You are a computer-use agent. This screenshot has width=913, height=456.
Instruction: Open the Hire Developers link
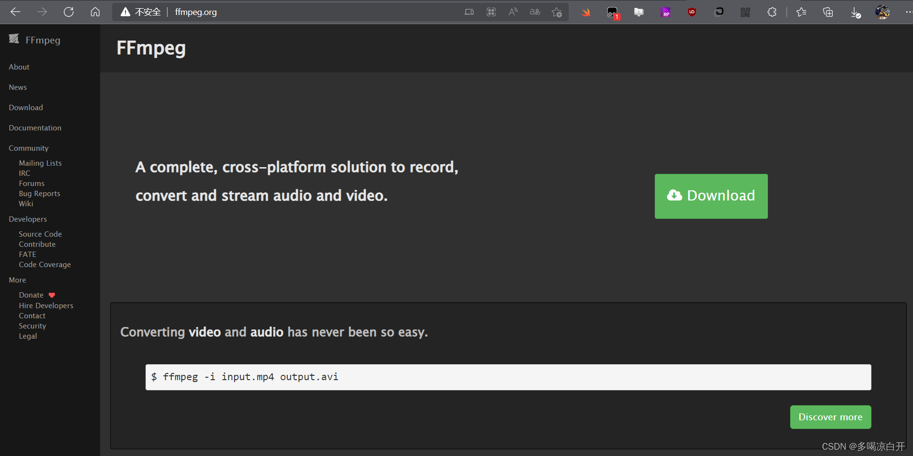[46, 306]
